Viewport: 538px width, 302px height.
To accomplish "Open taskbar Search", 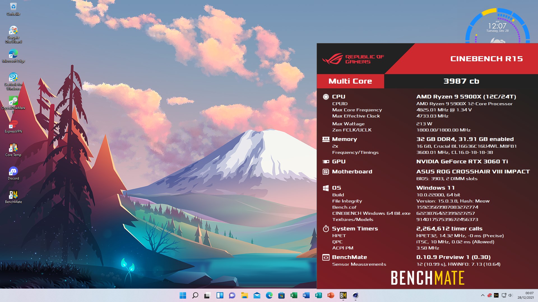I will click(195, 295).
